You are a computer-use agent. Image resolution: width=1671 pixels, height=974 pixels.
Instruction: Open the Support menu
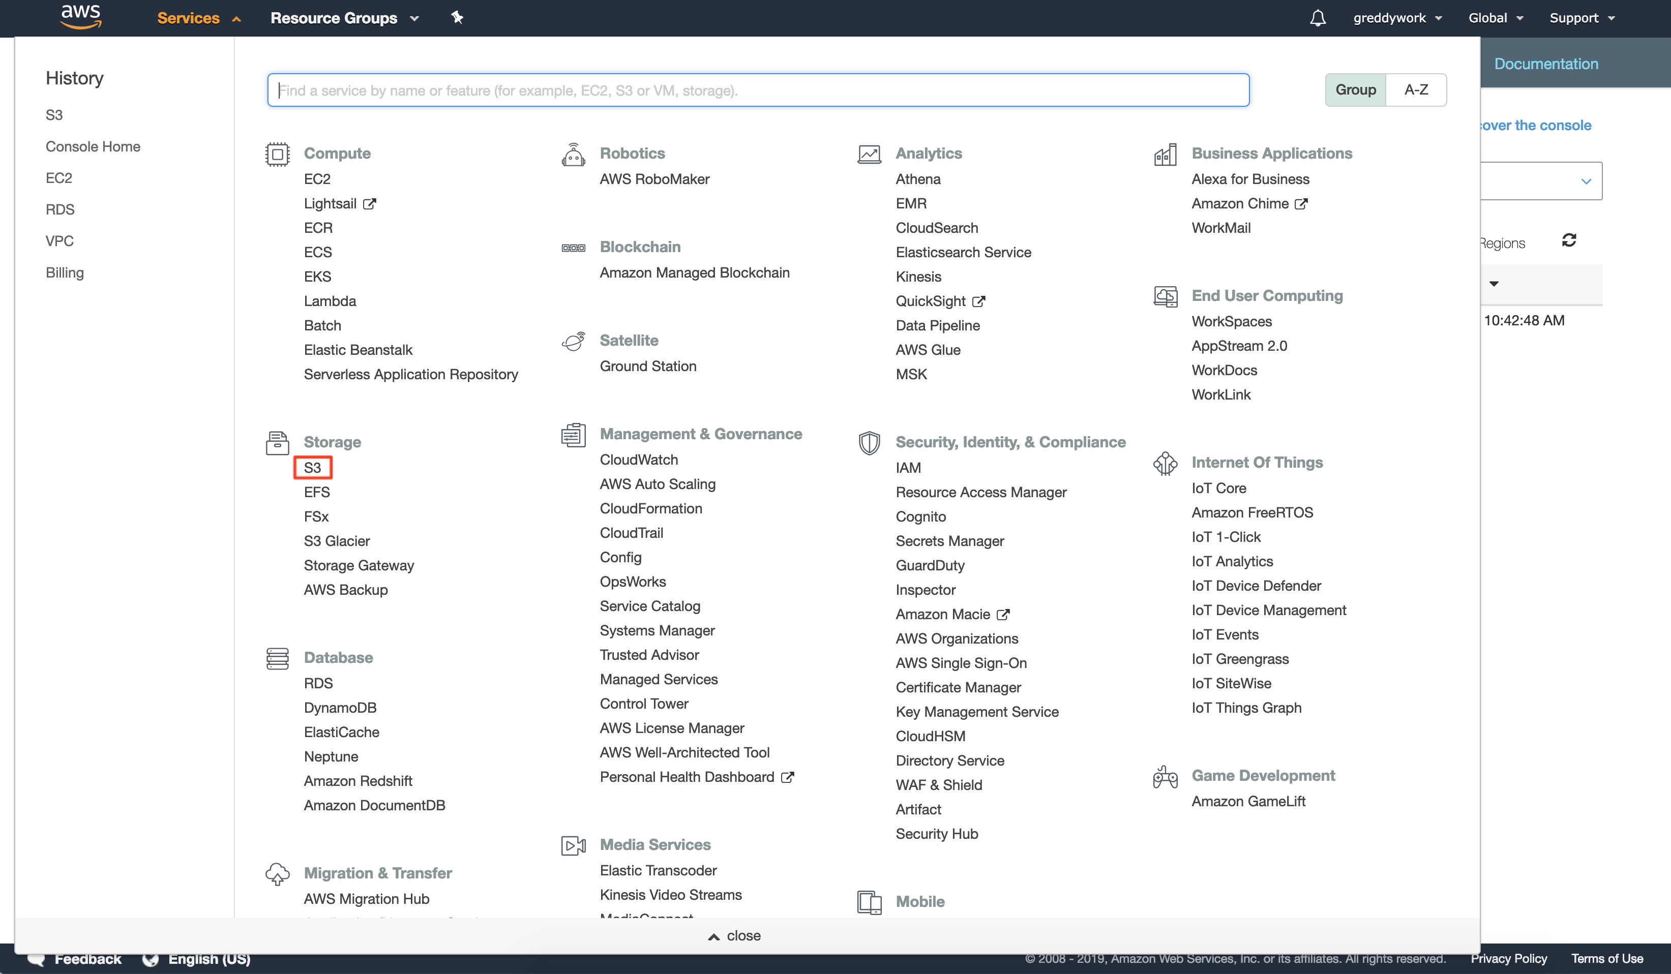click(x=1582, y=18)
